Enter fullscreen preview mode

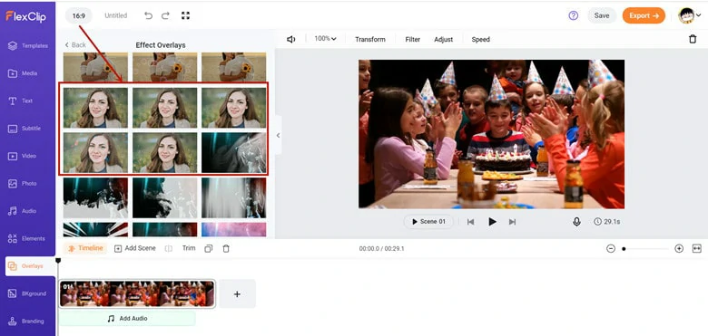pyautogui.click(x=185, y=15)
